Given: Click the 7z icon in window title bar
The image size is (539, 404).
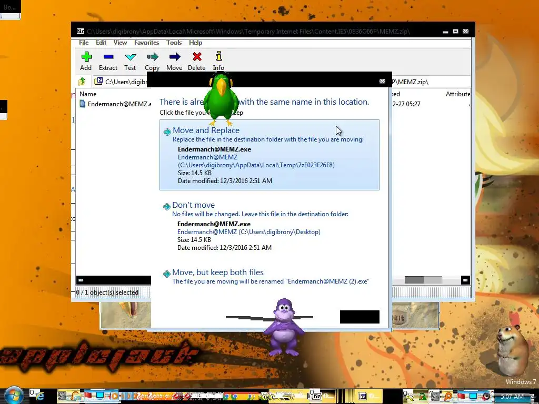Looking at the screenshot, I should pos(81,31).
